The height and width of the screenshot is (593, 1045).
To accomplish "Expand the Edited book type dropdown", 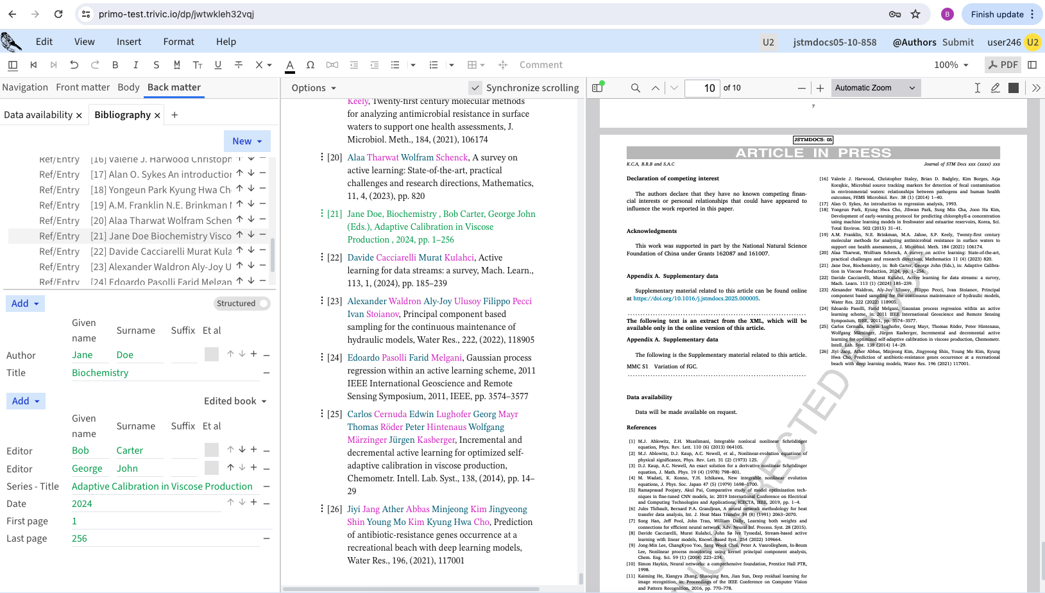I will point(235,401).
